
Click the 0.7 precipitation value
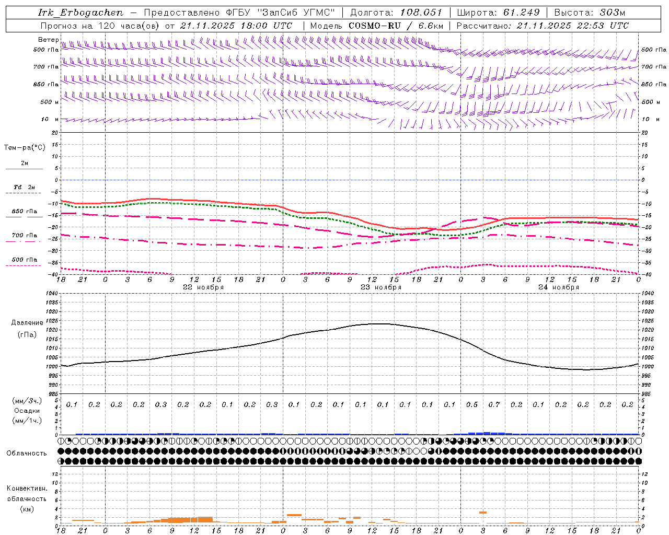coord(494,404)
